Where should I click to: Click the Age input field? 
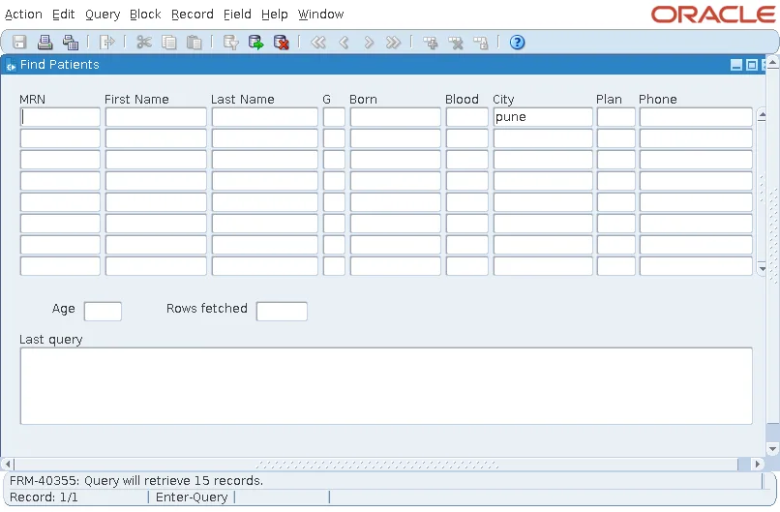(103, 312)
